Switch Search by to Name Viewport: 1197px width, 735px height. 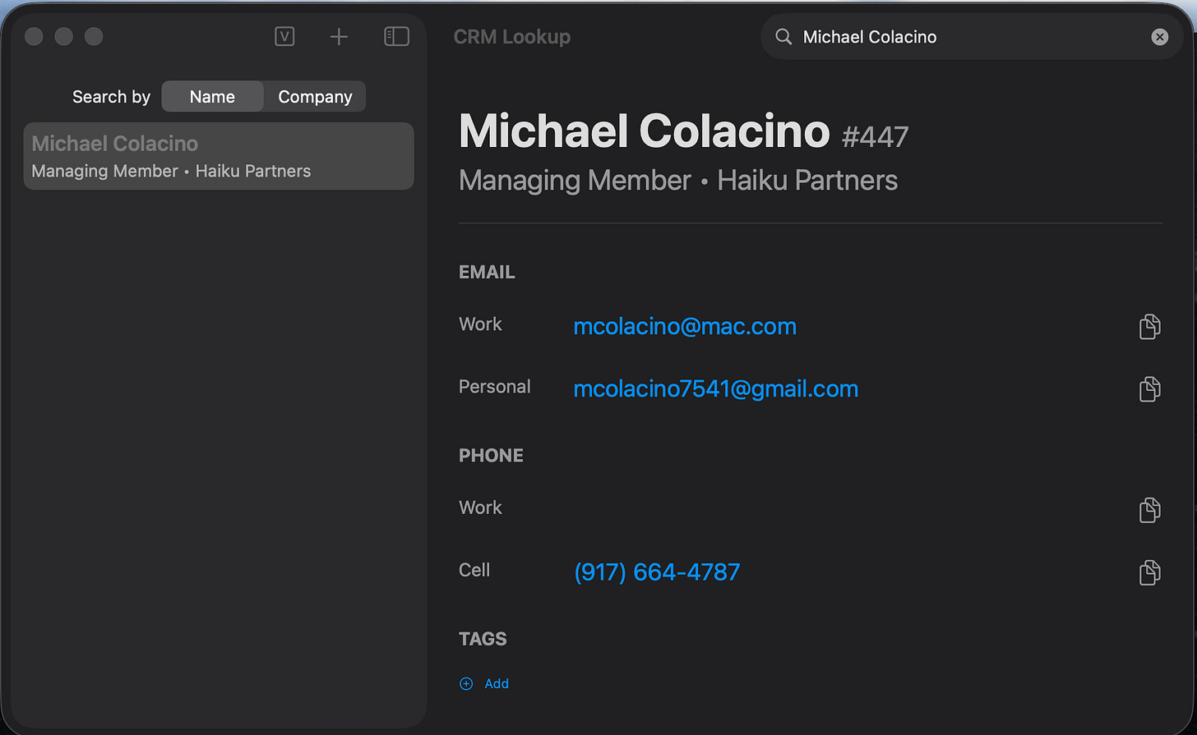[x=212, y=96]
